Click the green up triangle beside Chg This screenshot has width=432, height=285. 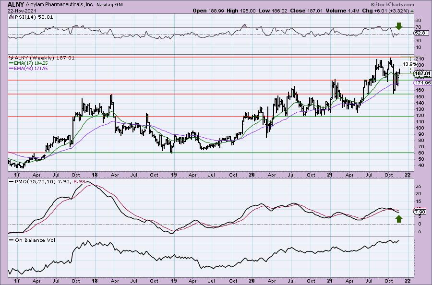click(412, 11)
